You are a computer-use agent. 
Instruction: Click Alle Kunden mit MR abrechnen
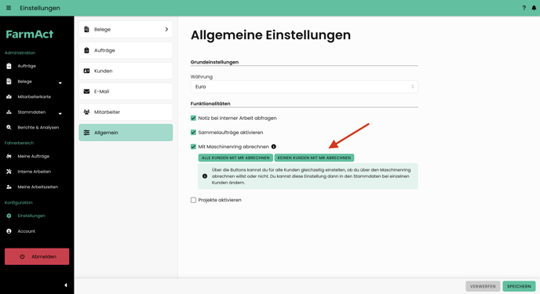[235, 158]
